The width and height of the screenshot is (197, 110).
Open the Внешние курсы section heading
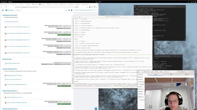click(7, 59)
